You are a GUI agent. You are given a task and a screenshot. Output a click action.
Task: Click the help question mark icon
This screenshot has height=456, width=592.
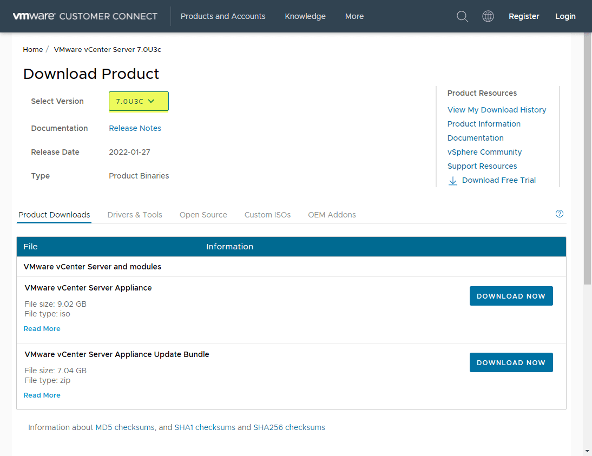point(560,214)
